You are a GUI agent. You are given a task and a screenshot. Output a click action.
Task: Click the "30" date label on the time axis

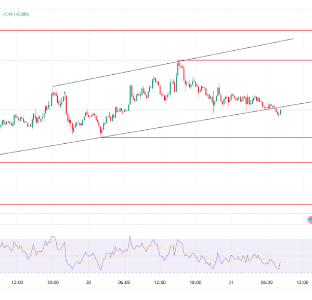pos(88,282)
